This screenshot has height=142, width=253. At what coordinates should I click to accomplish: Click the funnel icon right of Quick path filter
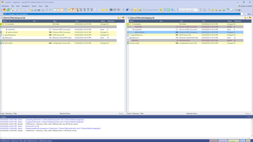click(x=200, y=10)
